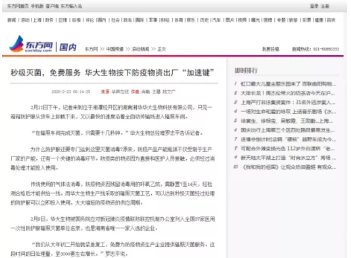Viewport: 351px width, 258px height.
Task: Click the 我要投稿 link
Action: (270, 49)
